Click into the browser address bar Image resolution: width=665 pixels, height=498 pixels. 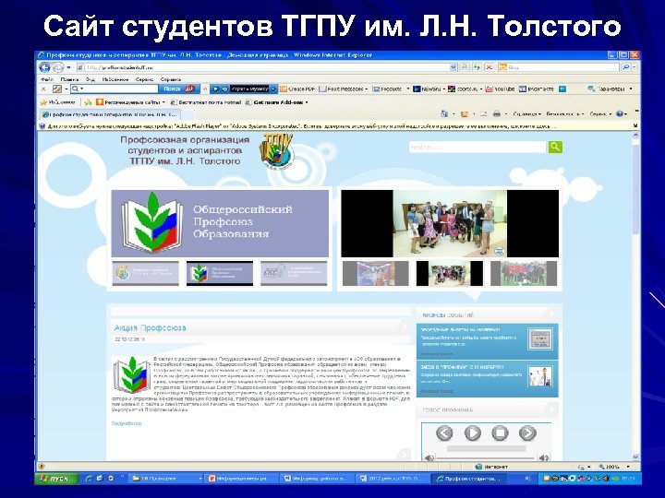coord(265,67)
